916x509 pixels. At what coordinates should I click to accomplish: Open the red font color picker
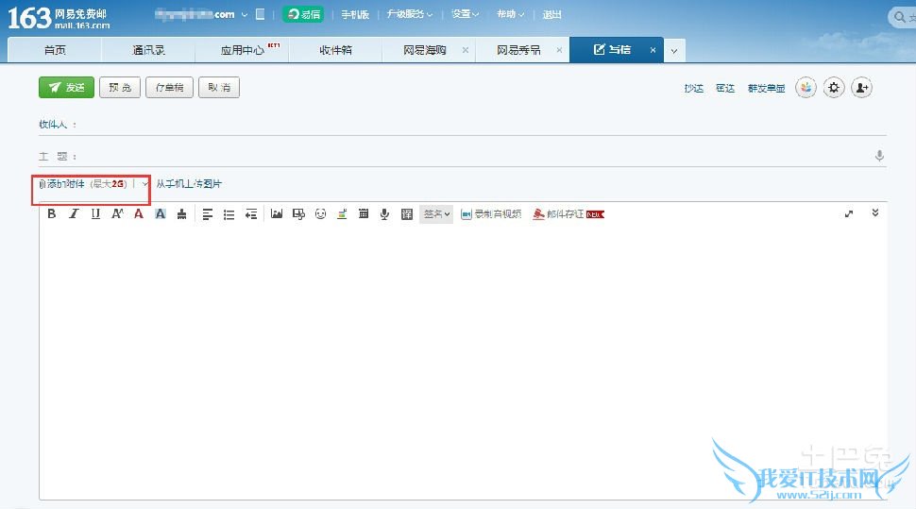[139, 213]
